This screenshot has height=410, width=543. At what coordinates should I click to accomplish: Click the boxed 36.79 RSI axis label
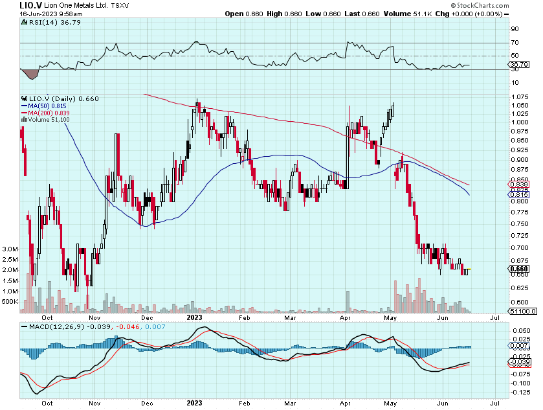[x=519, y=65]
